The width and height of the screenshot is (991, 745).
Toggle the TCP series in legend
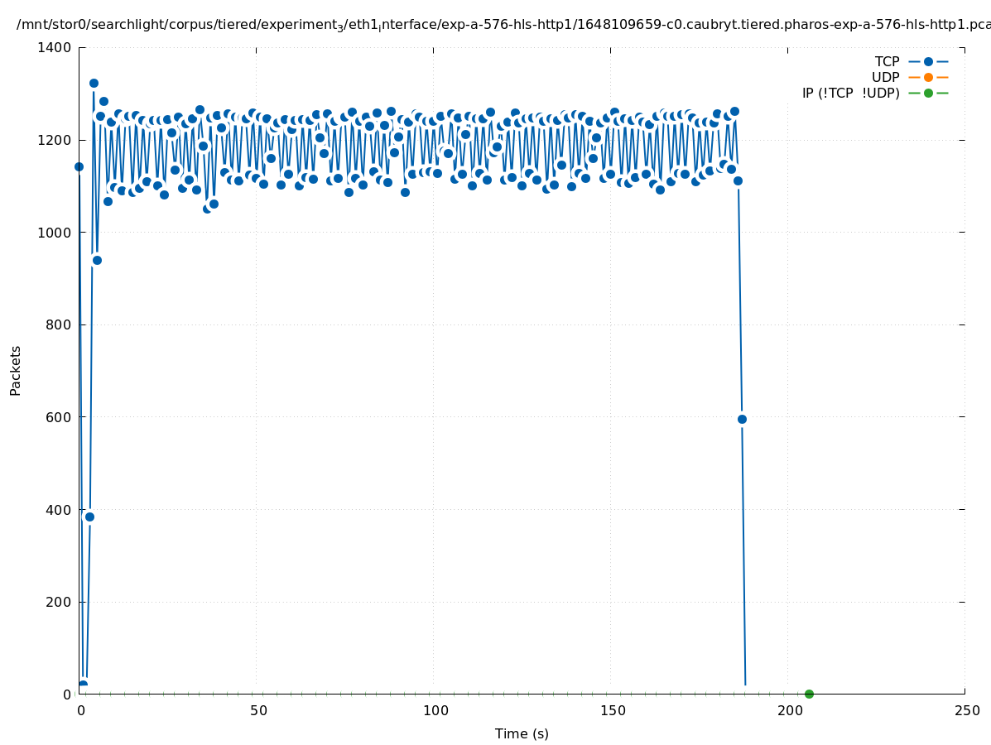tap(887, 62)
